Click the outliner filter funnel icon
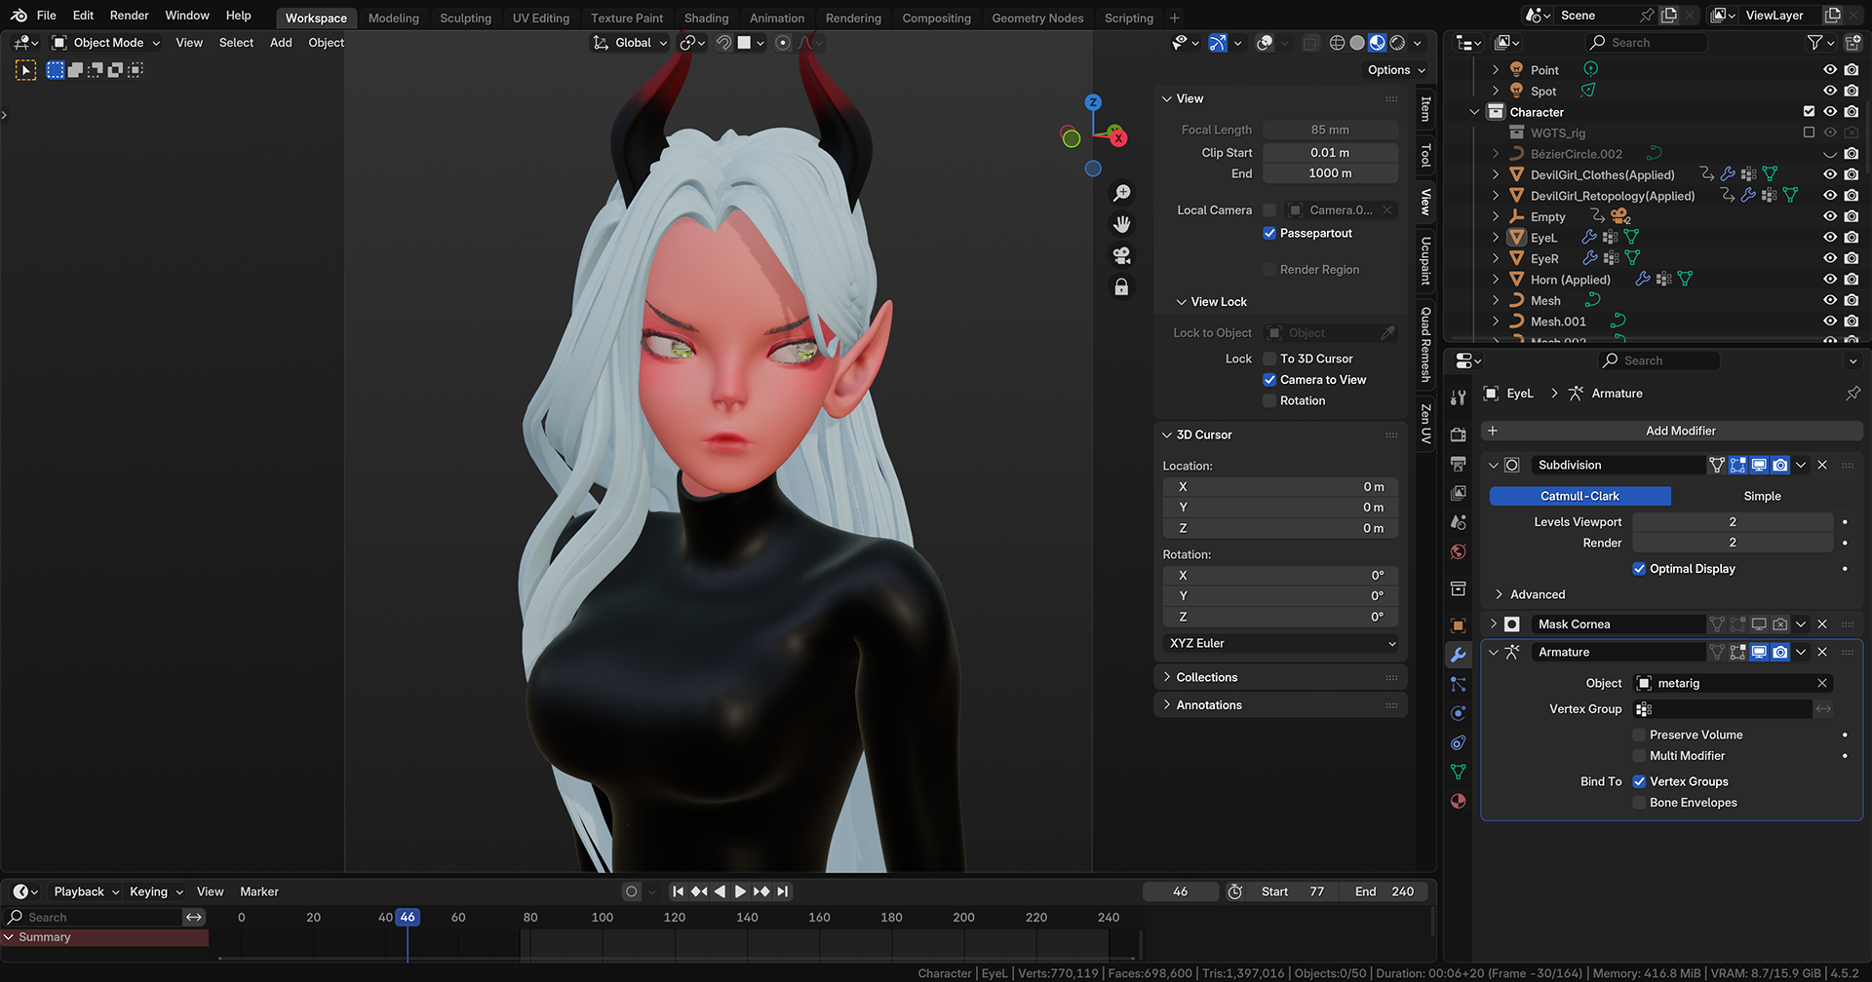The height and width of the screenshot is (982, 1872). pyautogui.click(x=1814, y=43)
